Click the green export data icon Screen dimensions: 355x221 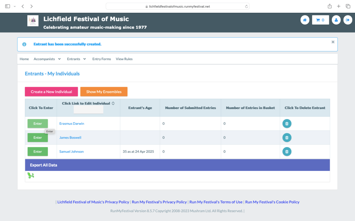click(31, 176)
